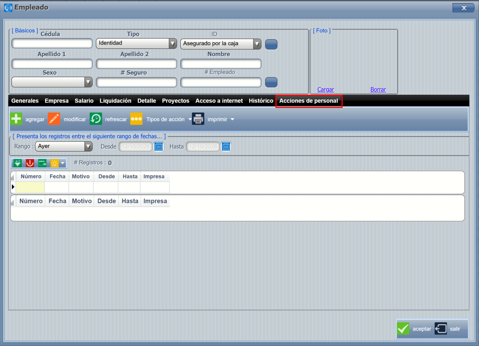This screenshot has width=479, height=346.
Task: Click the Cédula input field
Action: point(52,44)
